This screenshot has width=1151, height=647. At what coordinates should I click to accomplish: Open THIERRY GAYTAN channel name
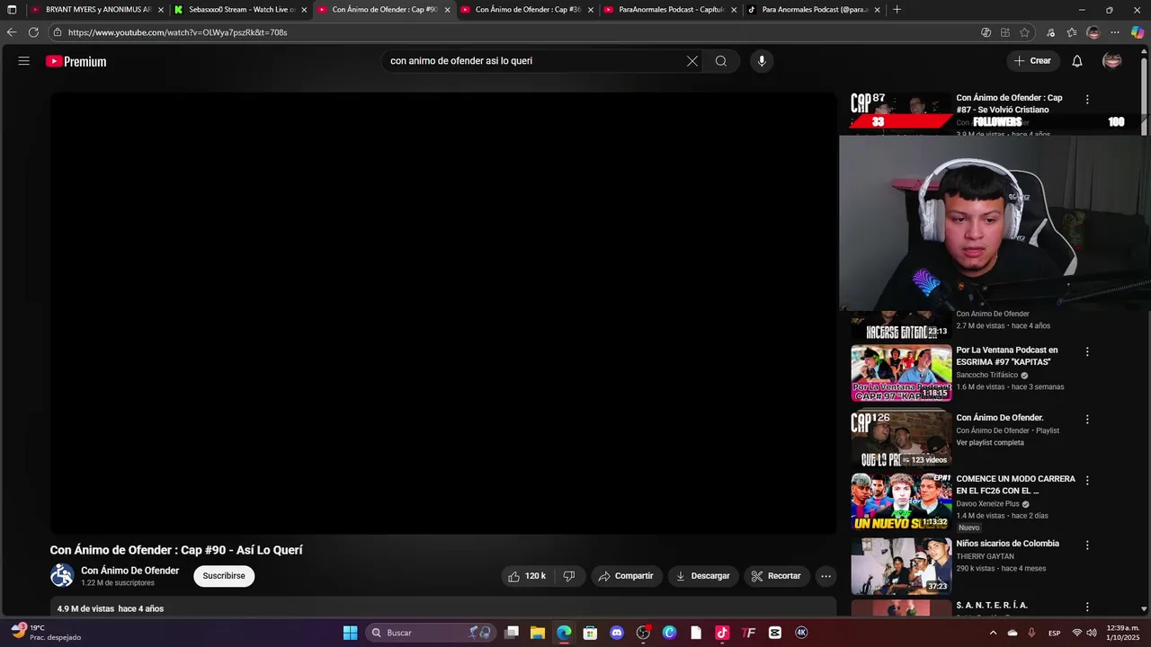click(985, 556)
